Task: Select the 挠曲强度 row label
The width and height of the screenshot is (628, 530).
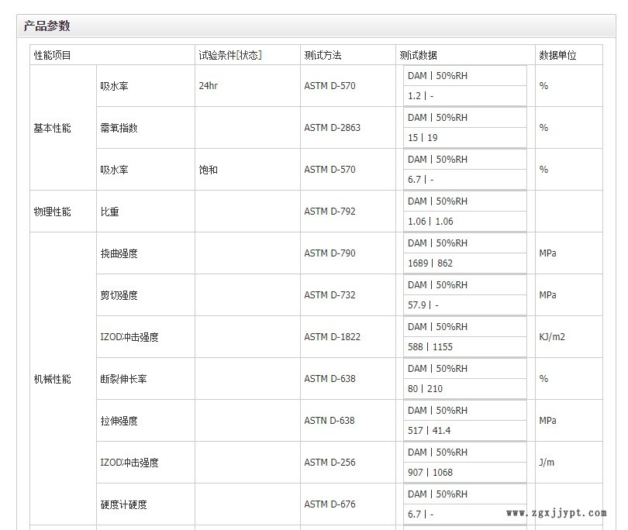Action: point(119,253)
